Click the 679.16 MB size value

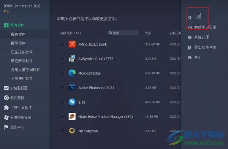[152, 102]
